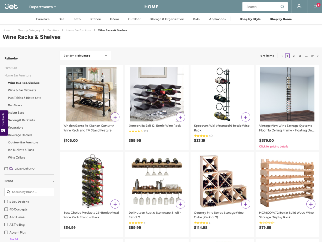Viewport: 322px width, 242px height.
Task: Check the A&B Home brand filter
Action: [x=6, y=217]
